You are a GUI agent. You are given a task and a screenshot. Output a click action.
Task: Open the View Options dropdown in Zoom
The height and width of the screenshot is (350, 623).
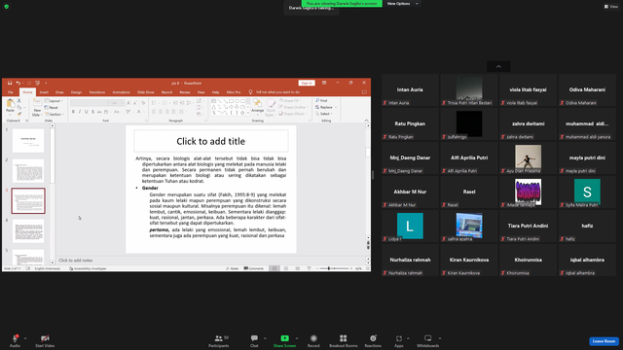[x=402, y=4]
